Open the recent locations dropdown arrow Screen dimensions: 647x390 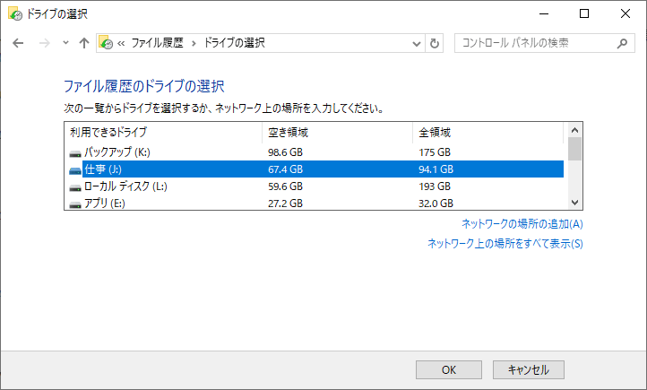[x=65, y=43]
